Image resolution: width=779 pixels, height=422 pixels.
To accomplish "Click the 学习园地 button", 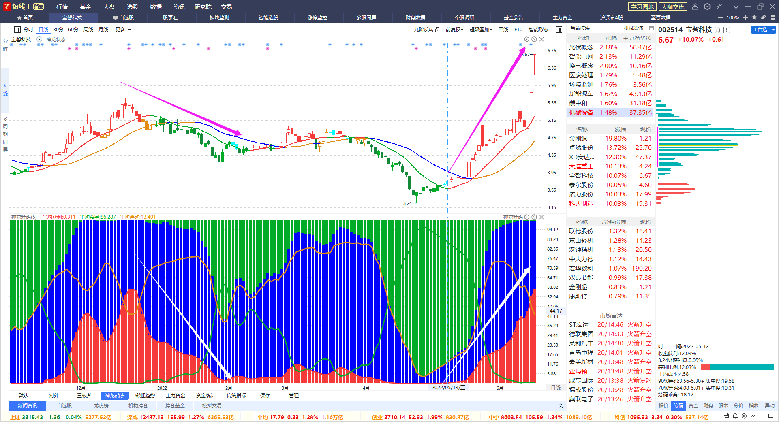I will [642, 7].
